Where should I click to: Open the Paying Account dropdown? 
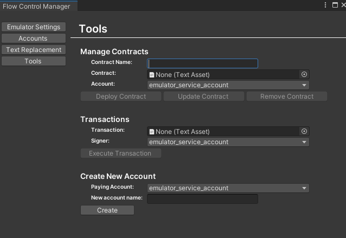228,188
